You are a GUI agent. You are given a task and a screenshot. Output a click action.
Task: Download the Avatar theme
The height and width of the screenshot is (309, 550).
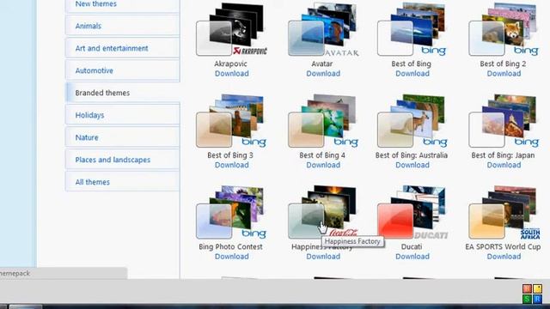point(323,74)
